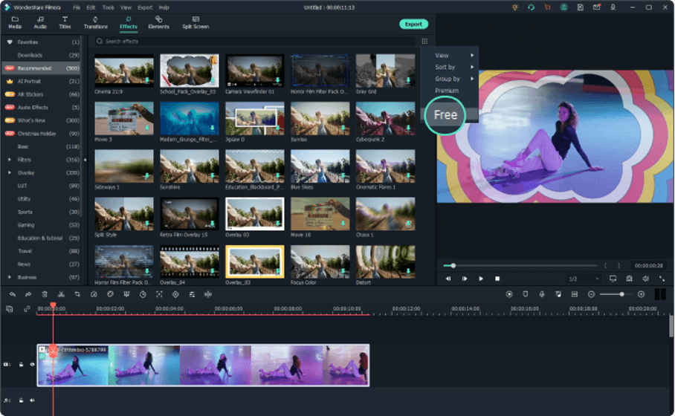Click the grid view icon beside search

coord(425,42)
